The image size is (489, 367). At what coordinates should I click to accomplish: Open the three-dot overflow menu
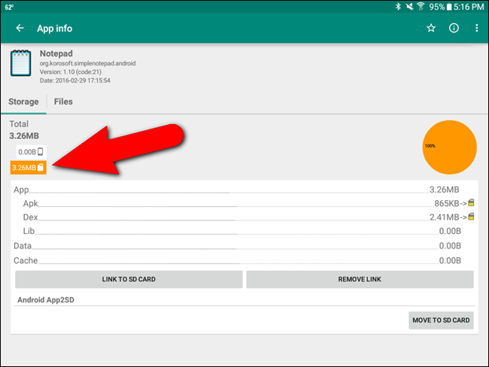[x=476, y=29]
